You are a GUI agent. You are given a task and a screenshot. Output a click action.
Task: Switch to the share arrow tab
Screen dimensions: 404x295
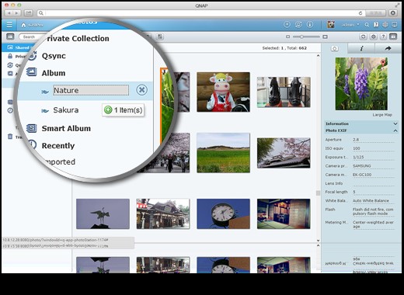(388, 48)
